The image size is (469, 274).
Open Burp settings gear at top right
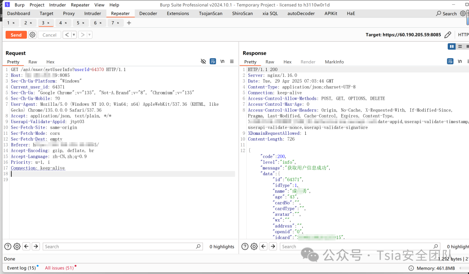point(463,13)
